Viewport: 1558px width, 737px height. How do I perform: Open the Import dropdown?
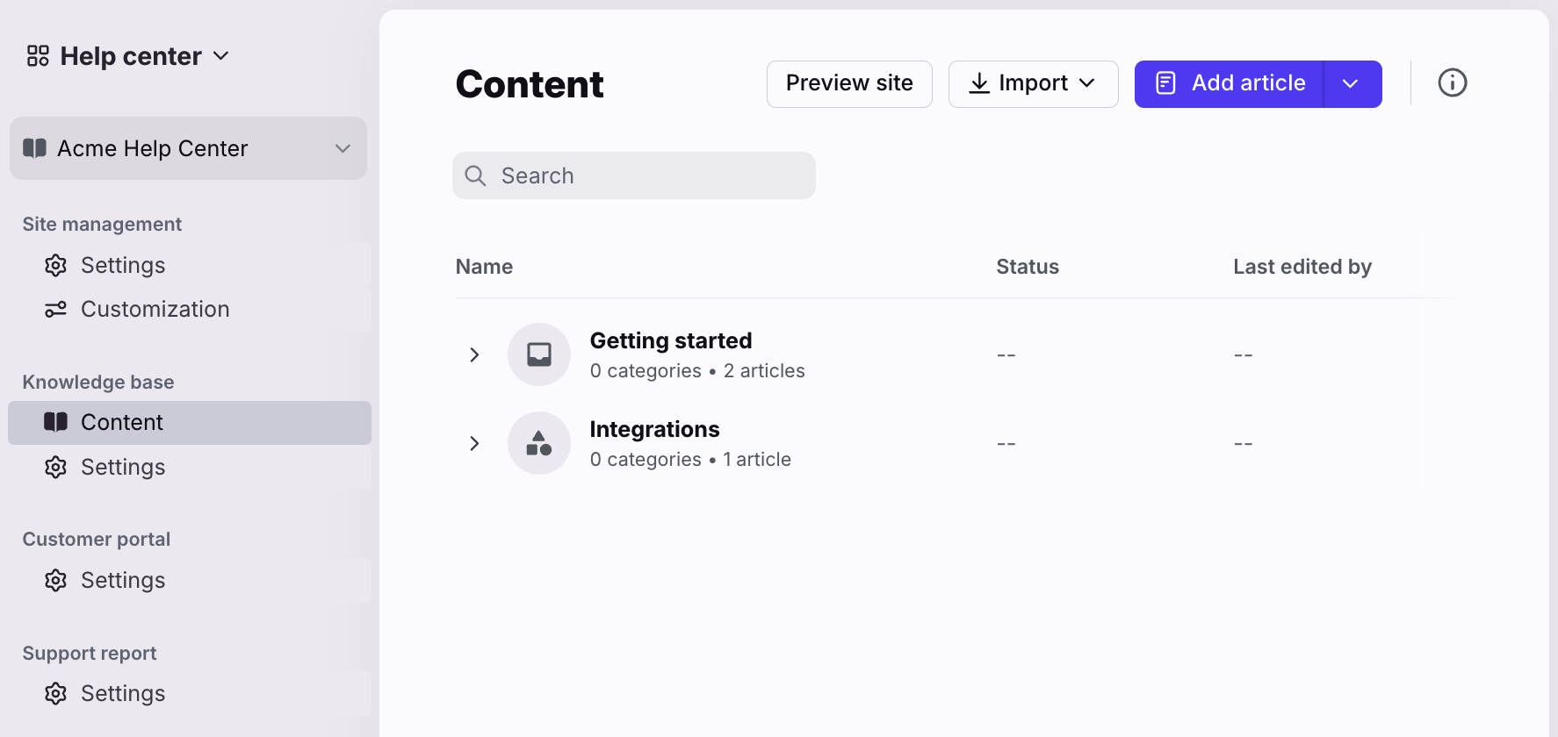click(x=1034, y=84)
